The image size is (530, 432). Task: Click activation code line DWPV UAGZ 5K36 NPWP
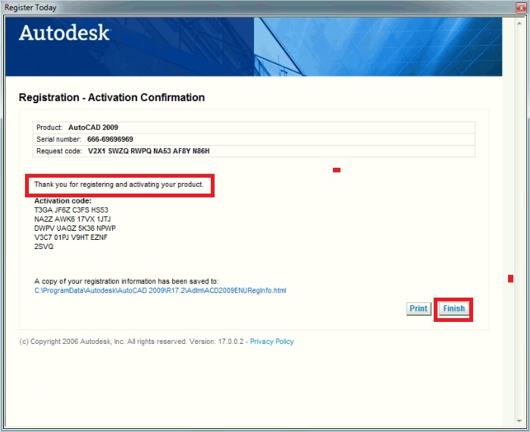tap(75, 229)
